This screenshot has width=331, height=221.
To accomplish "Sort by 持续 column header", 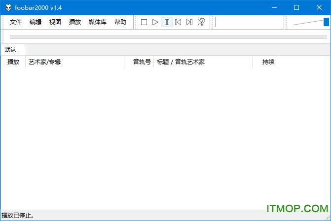I will 265,62.
